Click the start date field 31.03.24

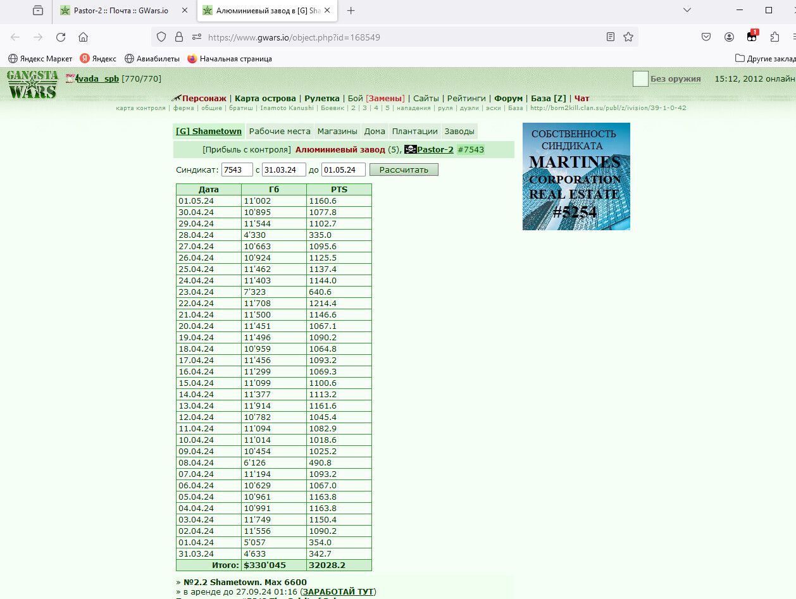[283, 170]
